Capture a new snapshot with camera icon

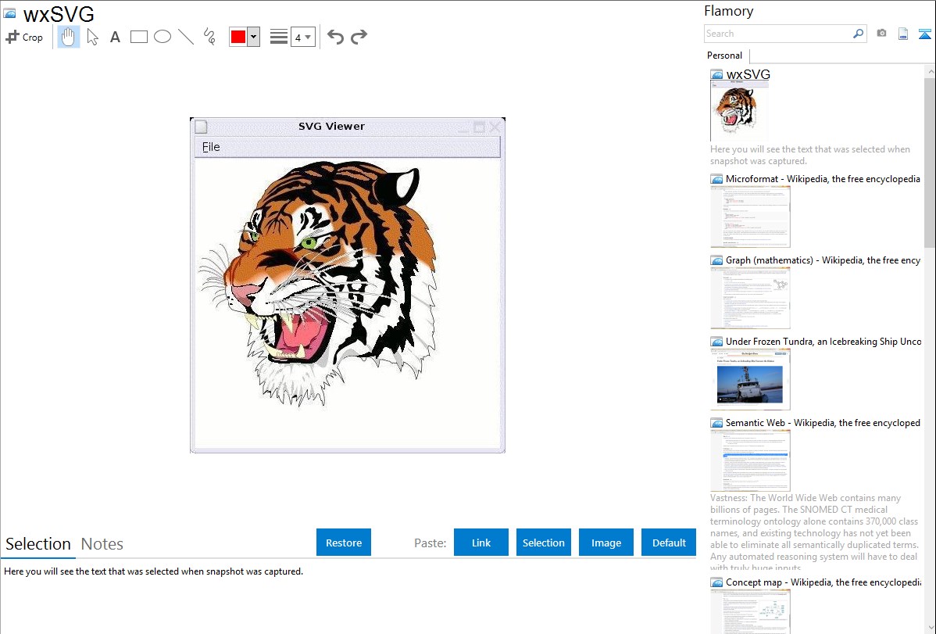[x=881, y=34]
